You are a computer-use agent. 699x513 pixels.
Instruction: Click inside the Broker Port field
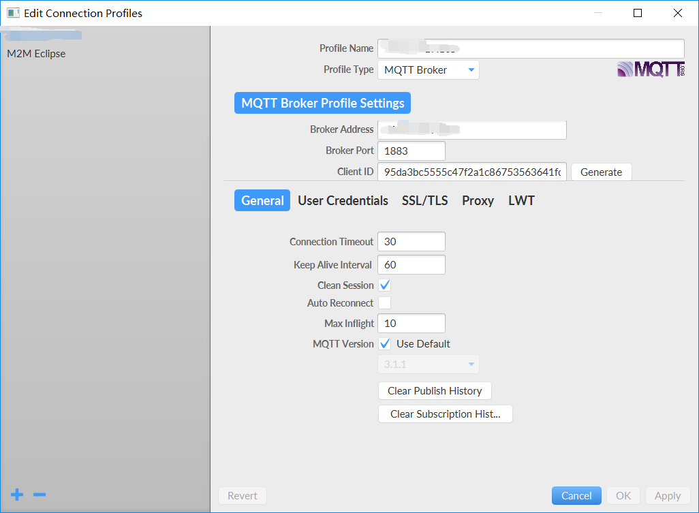(x=411, y=151)
